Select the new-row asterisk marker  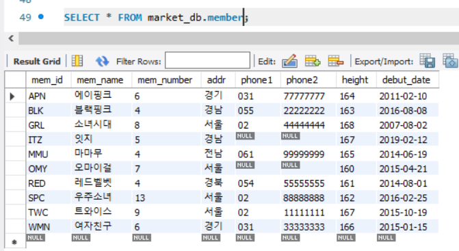coord(15,241)
